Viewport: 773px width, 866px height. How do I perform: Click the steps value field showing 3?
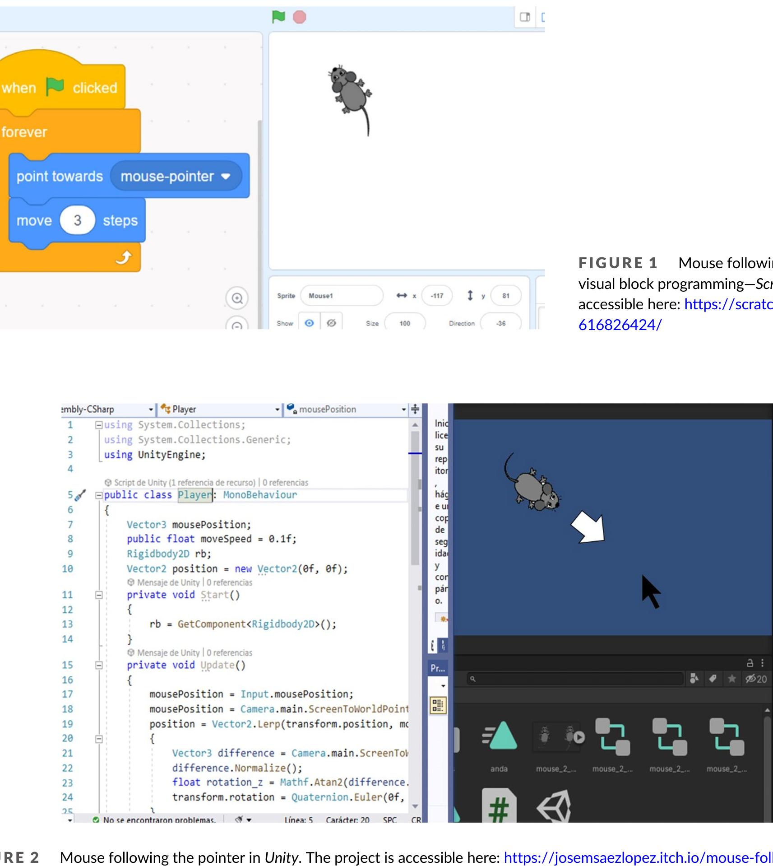tap(78, 220)
